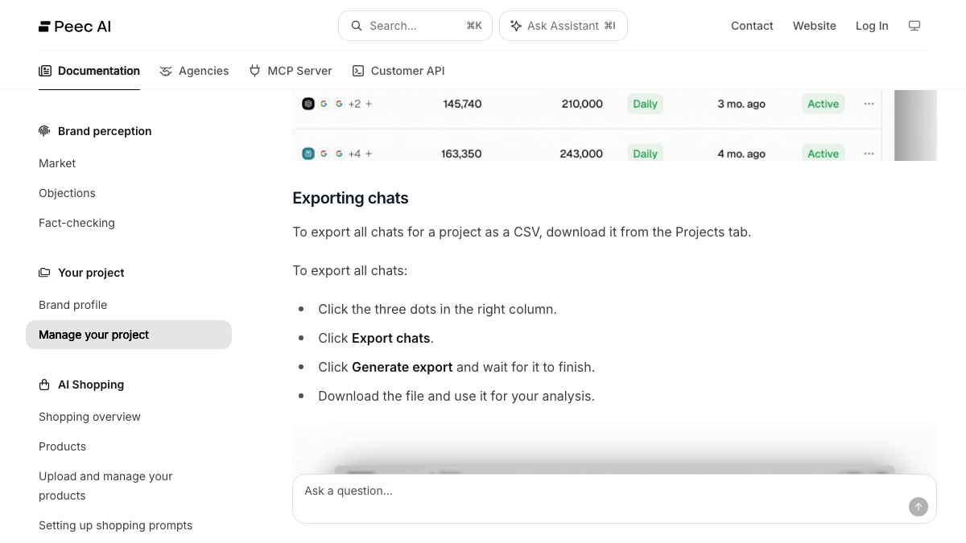Click the 4 mo. ago text
This screenshot has height=543, width=966.
741,154
